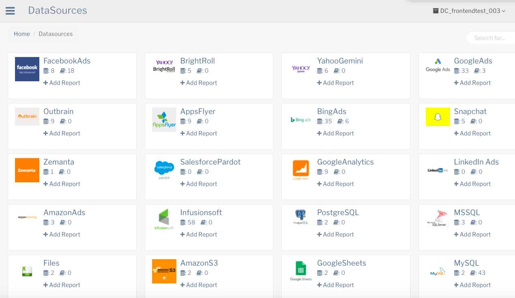Click the reports count 18 under FacebookAds
The height and width of the screenshot is (298, 515).
coord(71,71)
